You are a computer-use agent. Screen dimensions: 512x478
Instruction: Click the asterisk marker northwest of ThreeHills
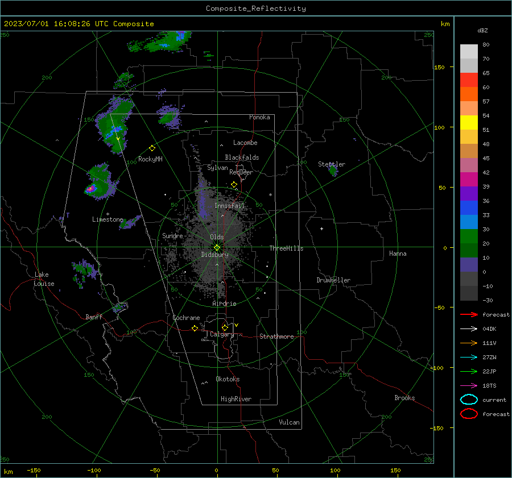[x=270, y=195]
